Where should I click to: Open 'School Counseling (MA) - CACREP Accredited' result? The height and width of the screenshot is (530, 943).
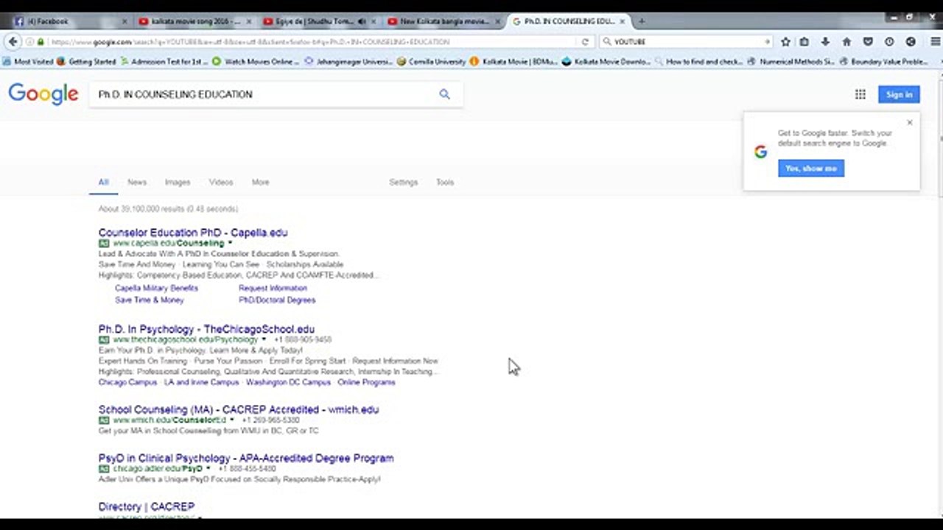[x=239, y=409]
